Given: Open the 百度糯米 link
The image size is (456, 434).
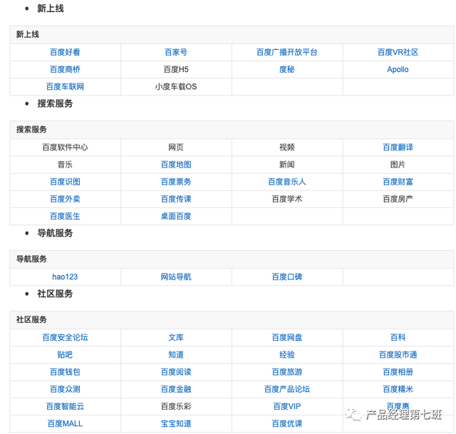Looking at the screenshot, I should [x=398, y=389].
